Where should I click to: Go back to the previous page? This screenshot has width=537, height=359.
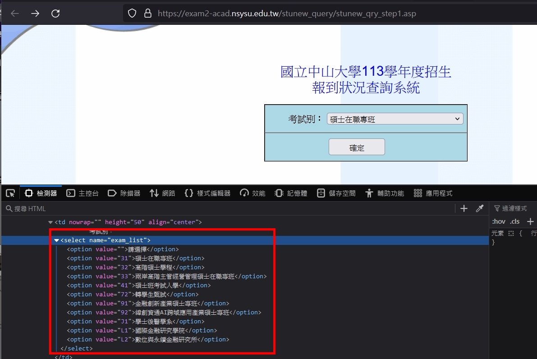click(15, 14)
